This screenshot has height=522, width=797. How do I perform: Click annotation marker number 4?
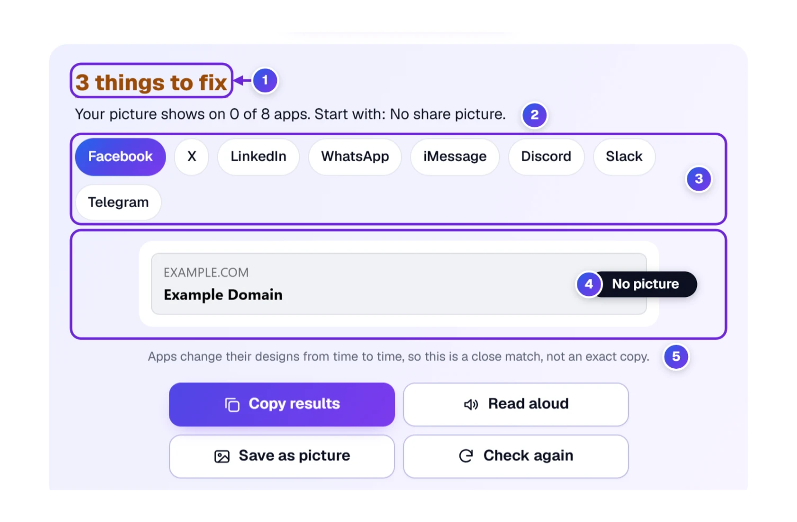[588, 284]
